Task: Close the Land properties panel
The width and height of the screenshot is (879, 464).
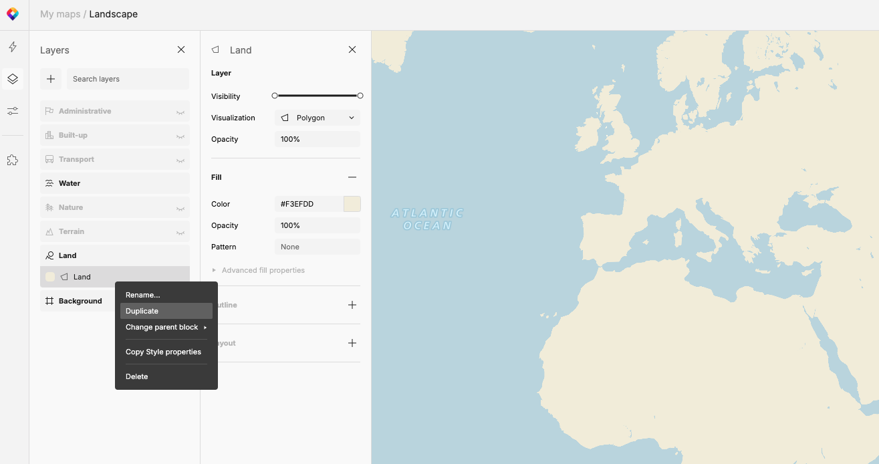Action: [352, 50]
